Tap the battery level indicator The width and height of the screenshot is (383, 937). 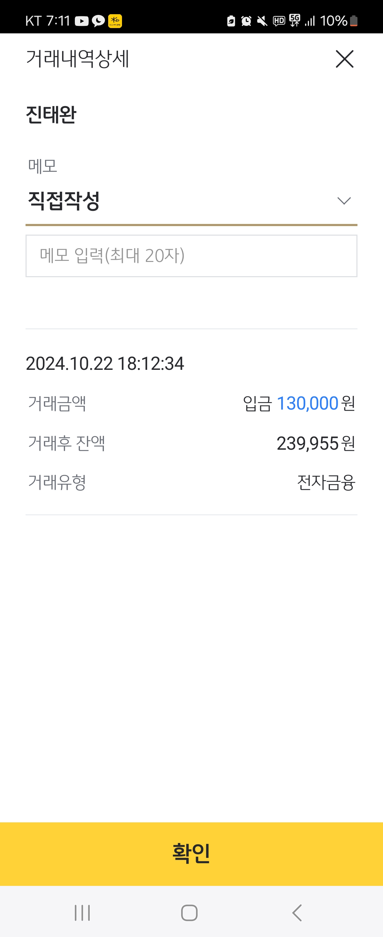354,21
